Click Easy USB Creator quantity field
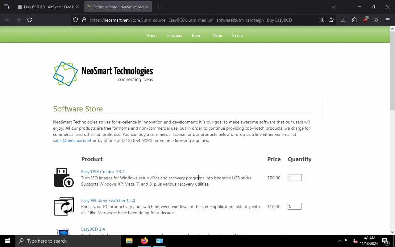The height and width of the screenshot is (247, 395). (294, 178)
